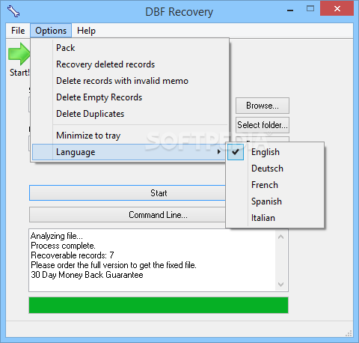Minimize the DBF Recovery window
Viewport: 359px width, 343px height.
[290, 10]
